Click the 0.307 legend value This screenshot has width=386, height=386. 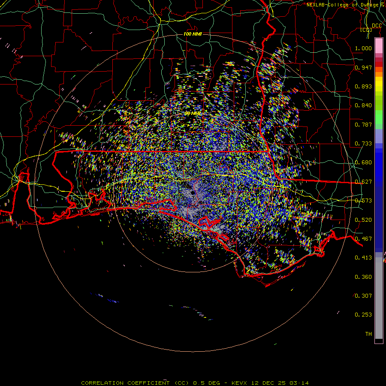click(x=363, y=296)
